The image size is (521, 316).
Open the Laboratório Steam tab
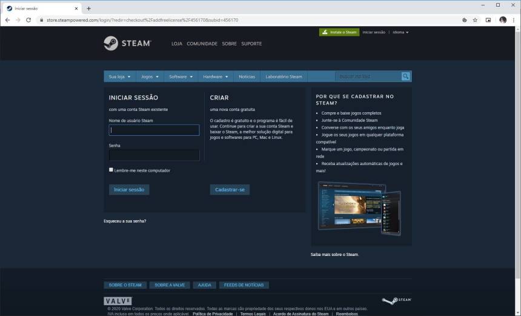coord(284,76)
